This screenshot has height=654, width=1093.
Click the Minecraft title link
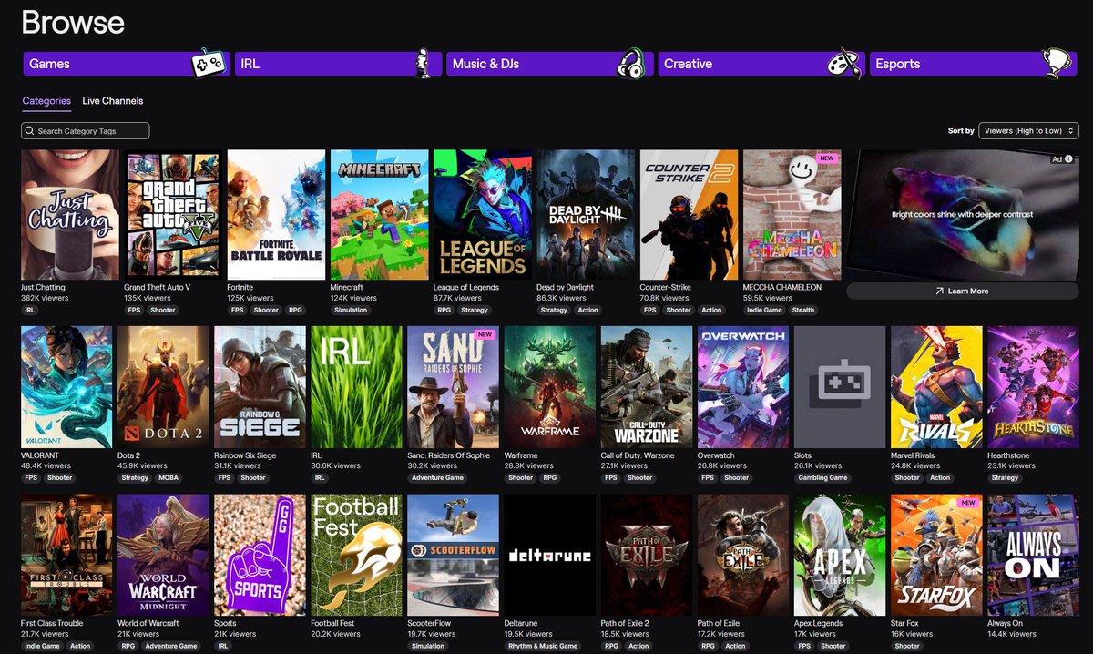coord(346,287)
